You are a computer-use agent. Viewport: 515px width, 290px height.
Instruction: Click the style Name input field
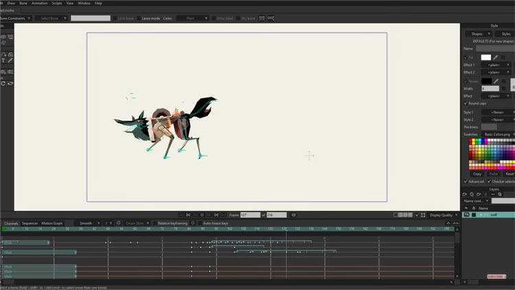495,49
